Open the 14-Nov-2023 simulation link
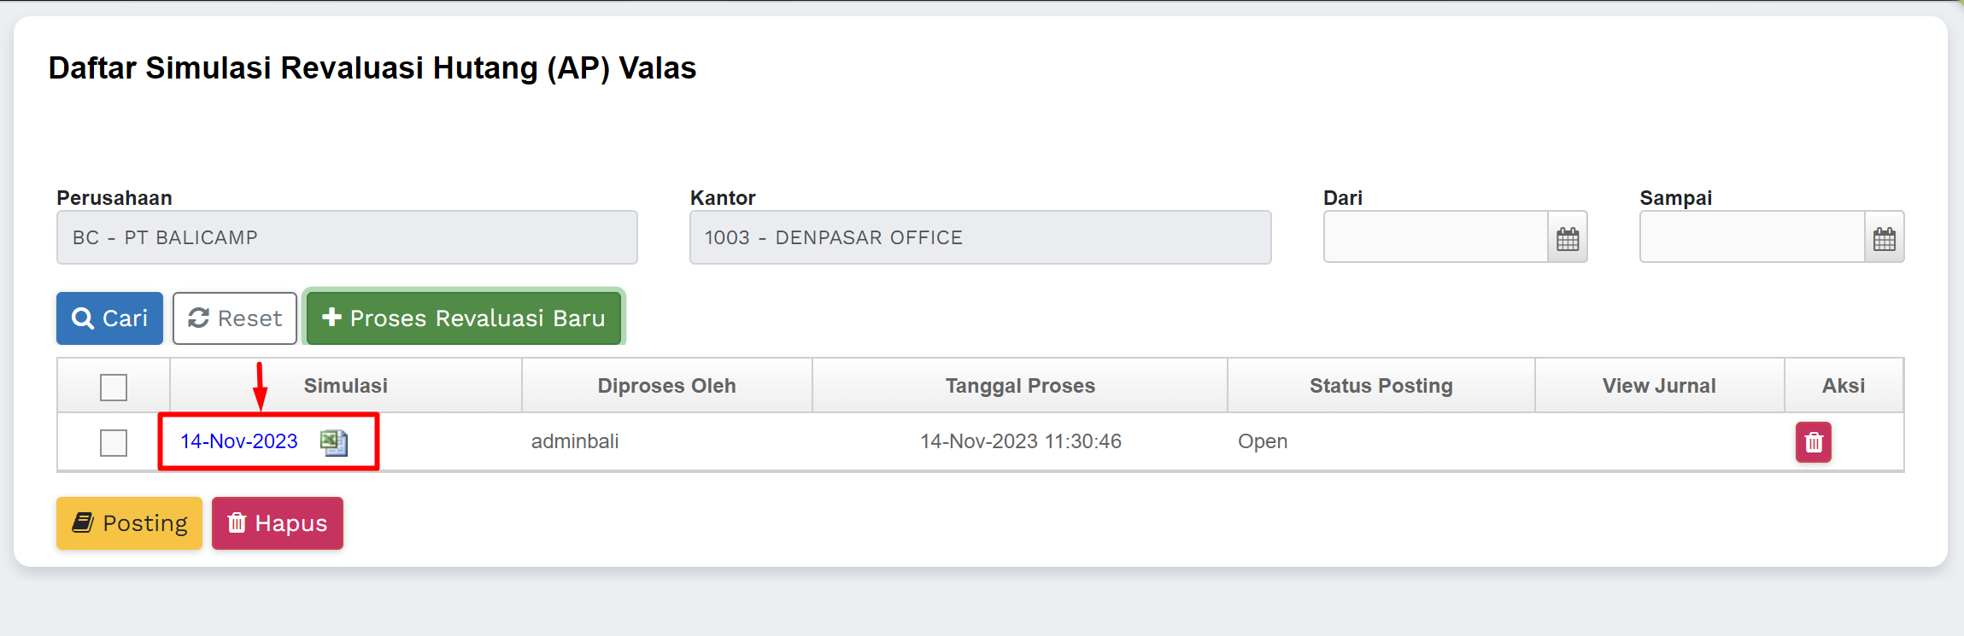Image resolution: width=1964 pixels, height=636 pixels. [239, 441]
